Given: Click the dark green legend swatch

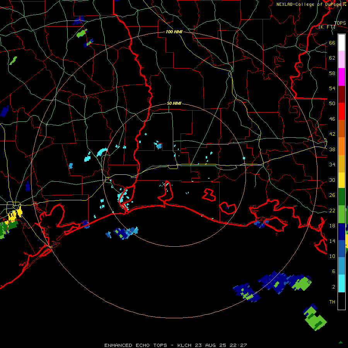Looking at the screenshot, I should point(341,197).
